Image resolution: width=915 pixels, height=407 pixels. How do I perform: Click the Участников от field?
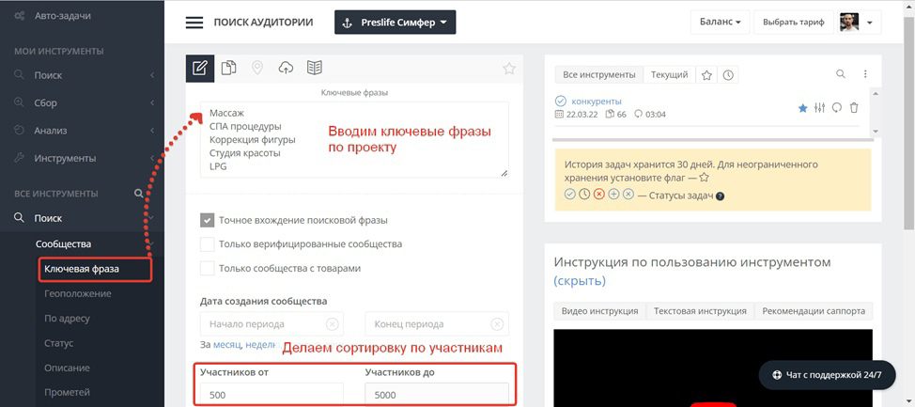[x=271, y=395]
